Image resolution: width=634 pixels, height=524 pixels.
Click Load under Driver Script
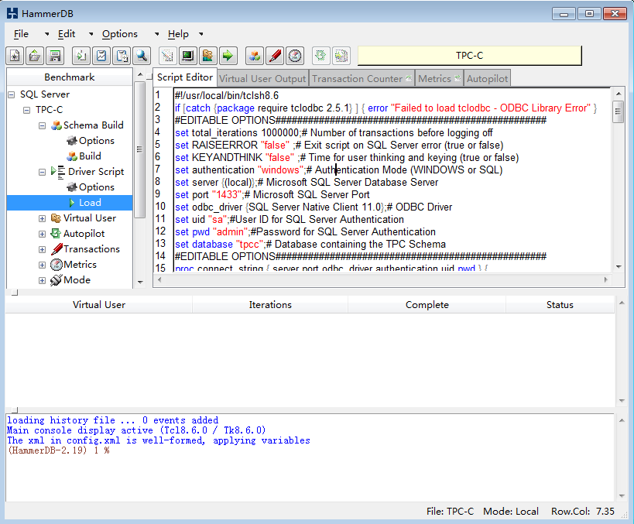(x=90, y=203)
